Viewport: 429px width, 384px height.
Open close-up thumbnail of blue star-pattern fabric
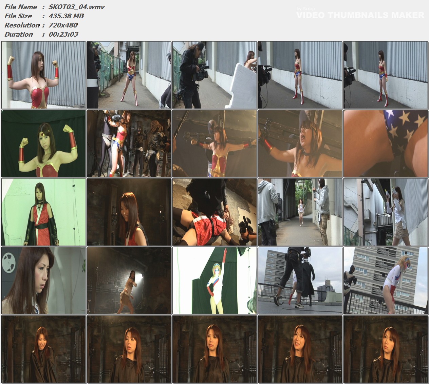[x=386, y=143]
